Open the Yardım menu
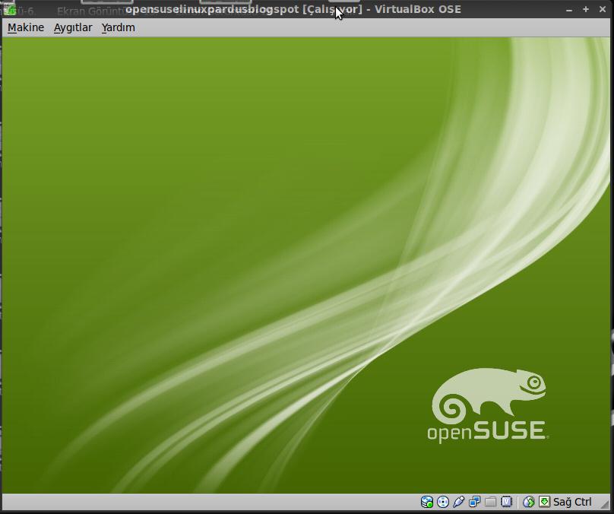 tap(118, 27)
